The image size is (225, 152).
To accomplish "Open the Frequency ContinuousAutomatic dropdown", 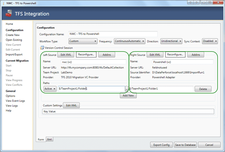I will click(x=130, y=41).
